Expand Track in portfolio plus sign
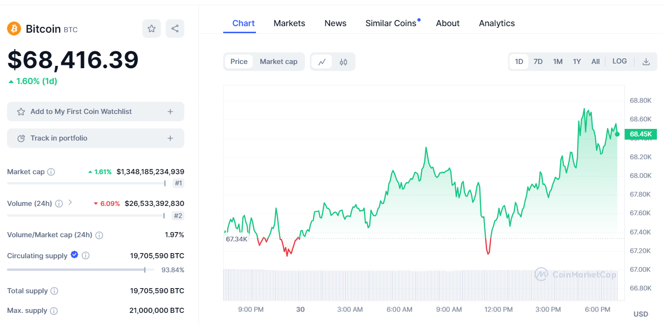Image resolution: width=663 pixels, height=325 pixels. point(170,138)
